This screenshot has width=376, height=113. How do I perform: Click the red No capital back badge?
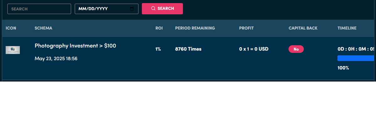click(296, 49)
